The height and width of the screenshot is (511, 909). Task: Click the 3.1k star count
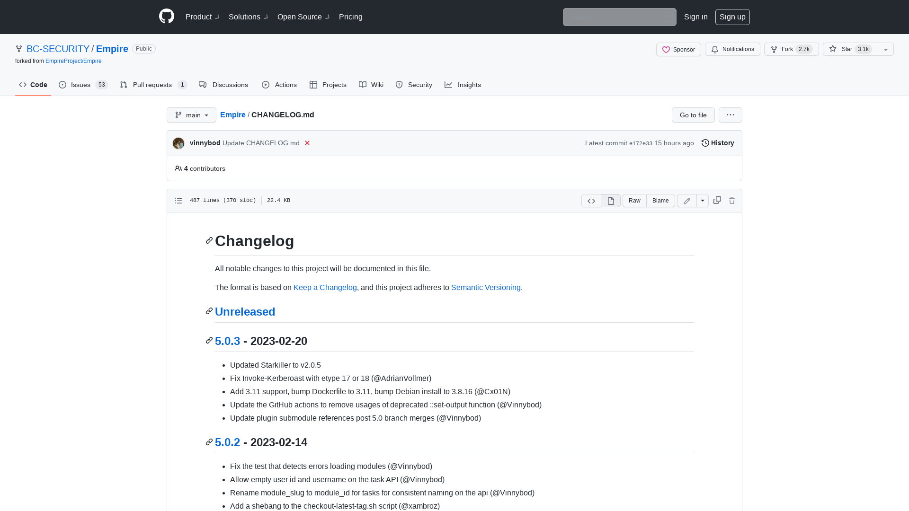[864, 49]
